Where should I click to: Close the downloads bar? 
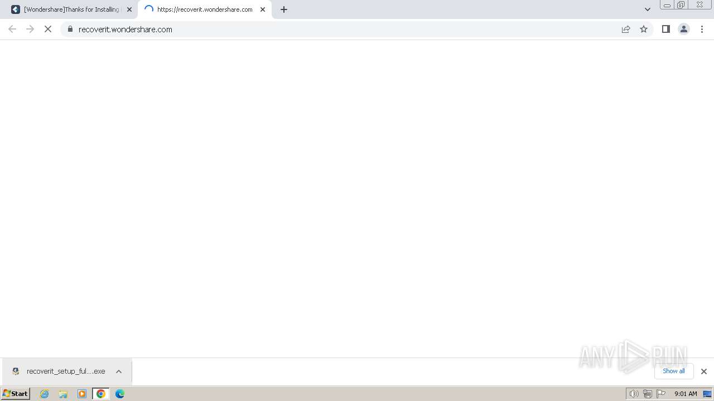[x=704, y=371]
